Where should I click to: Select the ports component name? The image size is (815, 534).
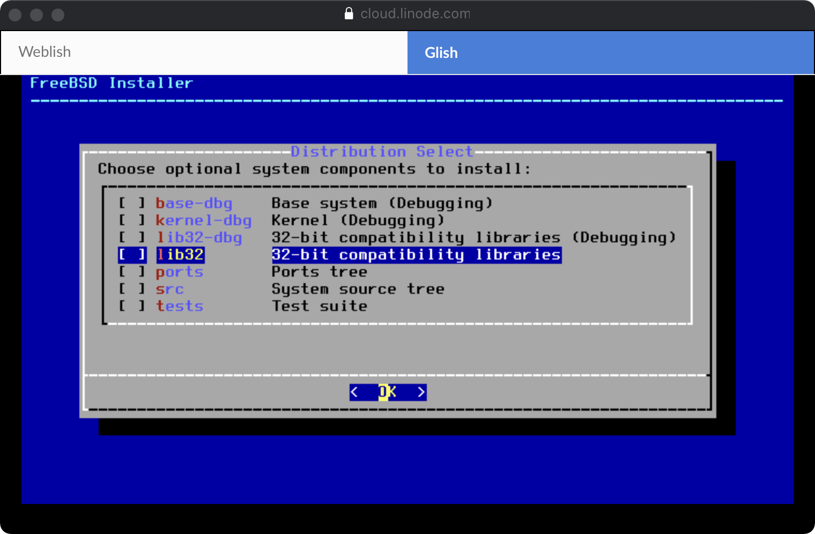click(x=180, y=272)
